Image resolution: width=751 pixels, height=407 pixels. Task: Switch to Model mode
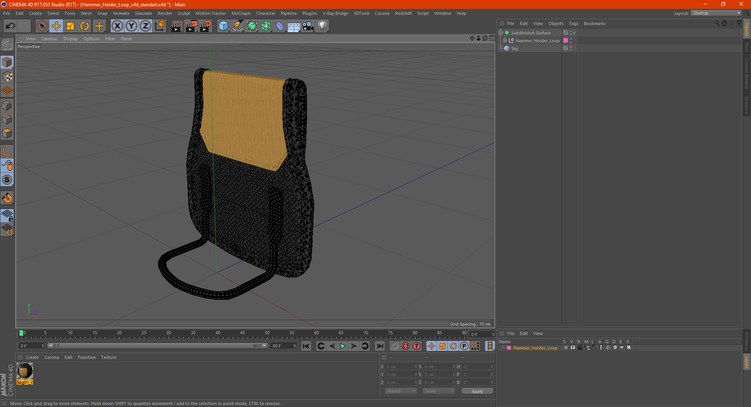(x=7, y=62)
